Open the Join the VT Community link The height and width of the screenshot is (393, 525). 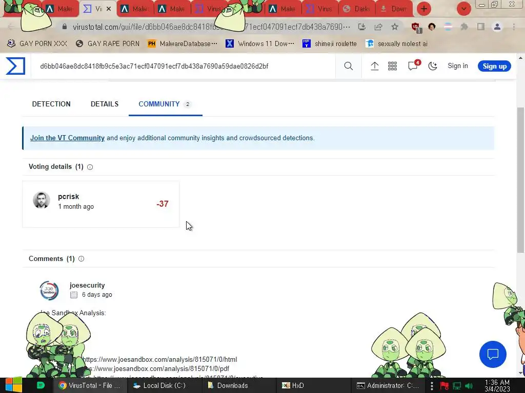click(67, 138)
